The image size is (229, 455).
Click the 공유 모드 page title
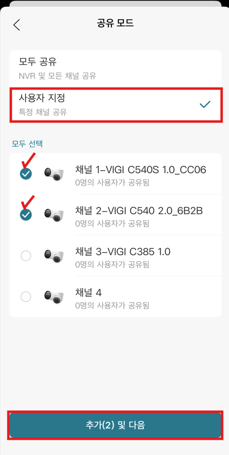click(115, 24)
